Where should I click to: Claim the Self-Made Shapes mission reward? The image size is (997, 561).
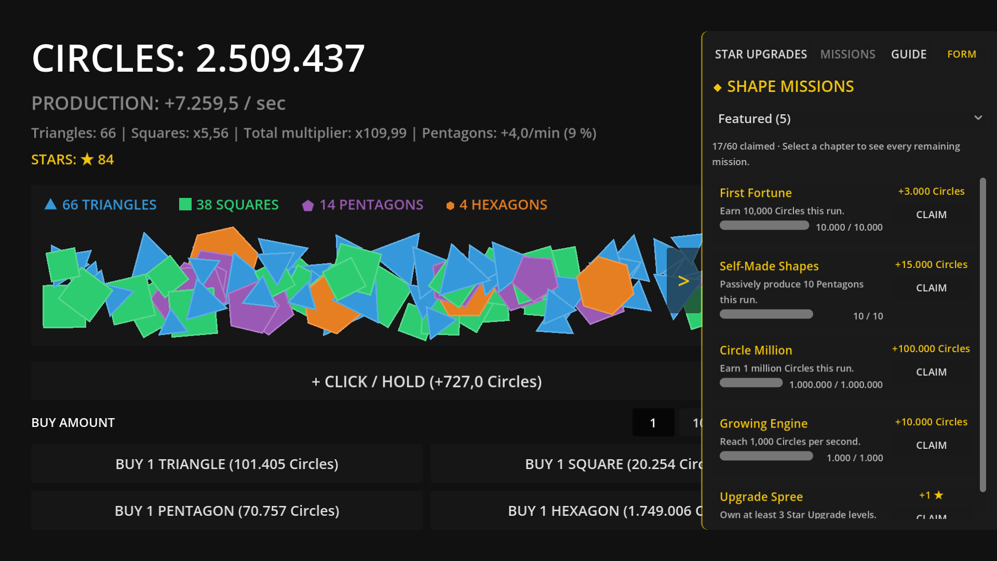click(931, 288)
